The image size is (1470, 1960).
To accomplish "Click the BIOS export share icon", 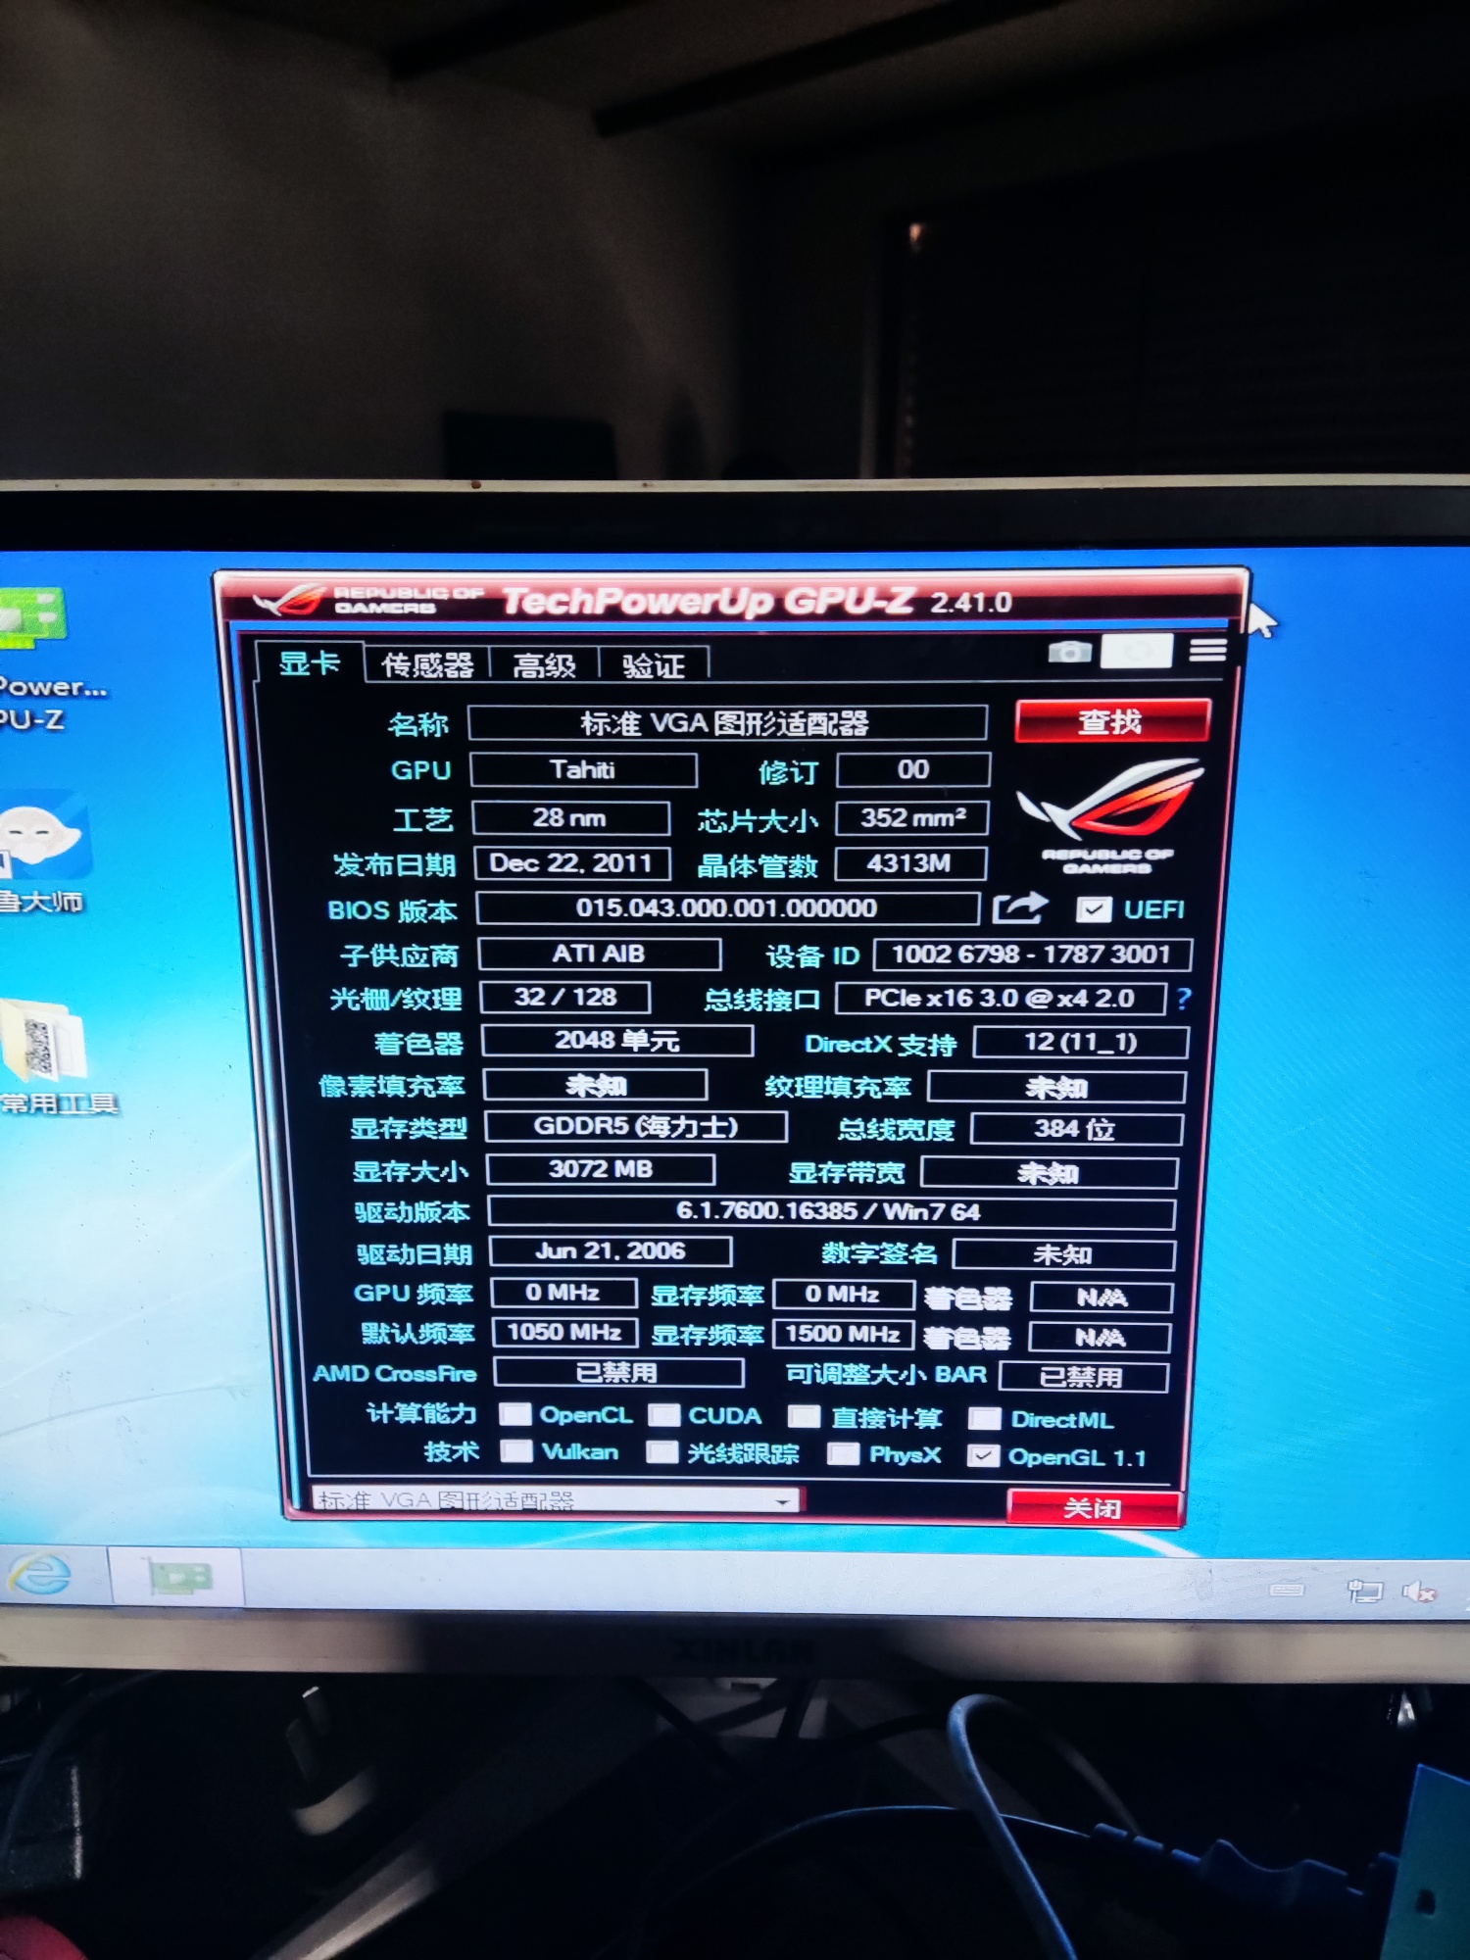I will 1020,908.
